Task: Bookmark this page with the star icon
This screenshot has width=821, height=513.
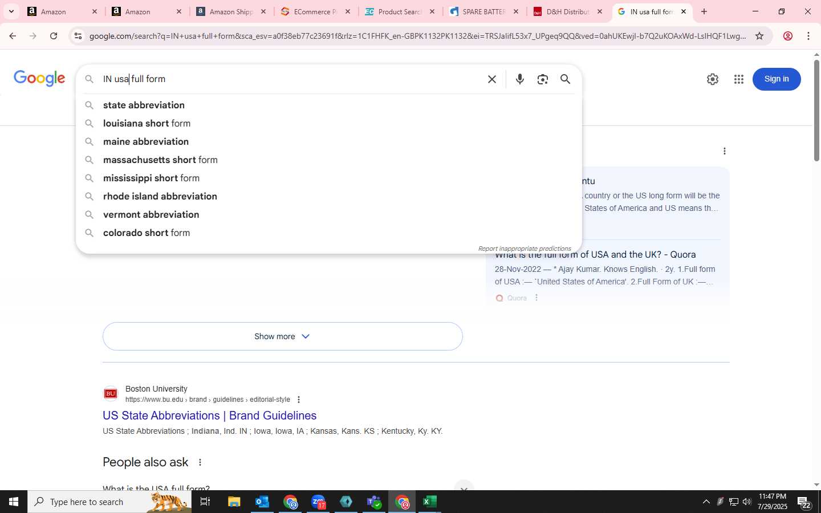Action: point(759,36)
